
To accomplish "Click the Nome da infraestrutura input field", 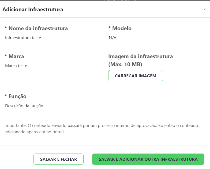I will pos(53,38).
